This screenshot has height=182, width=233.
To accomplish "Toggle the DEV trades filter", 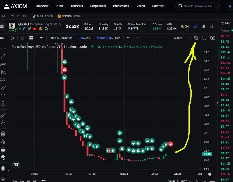I will click(x=225, y=23).
